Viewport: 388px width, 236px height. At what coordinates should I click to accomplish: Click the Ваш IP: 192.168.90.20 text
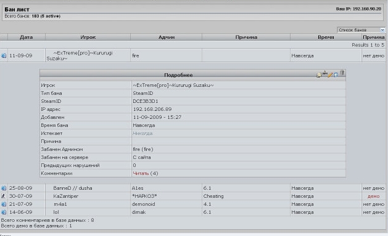(x=358, y=9)
